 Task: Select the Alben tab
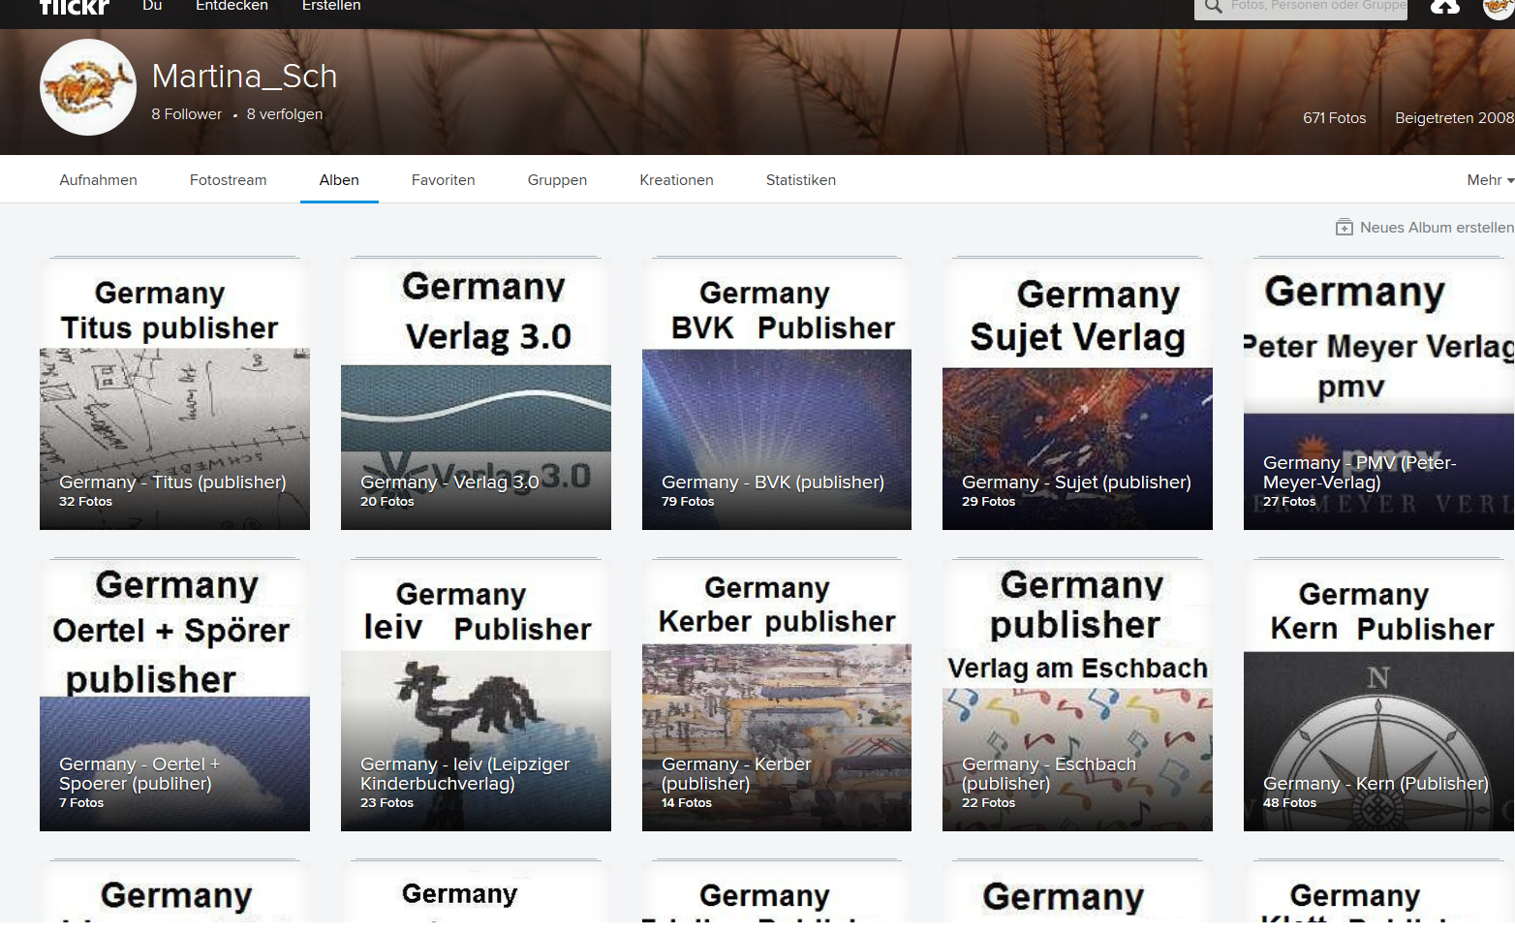click(339, 180)
